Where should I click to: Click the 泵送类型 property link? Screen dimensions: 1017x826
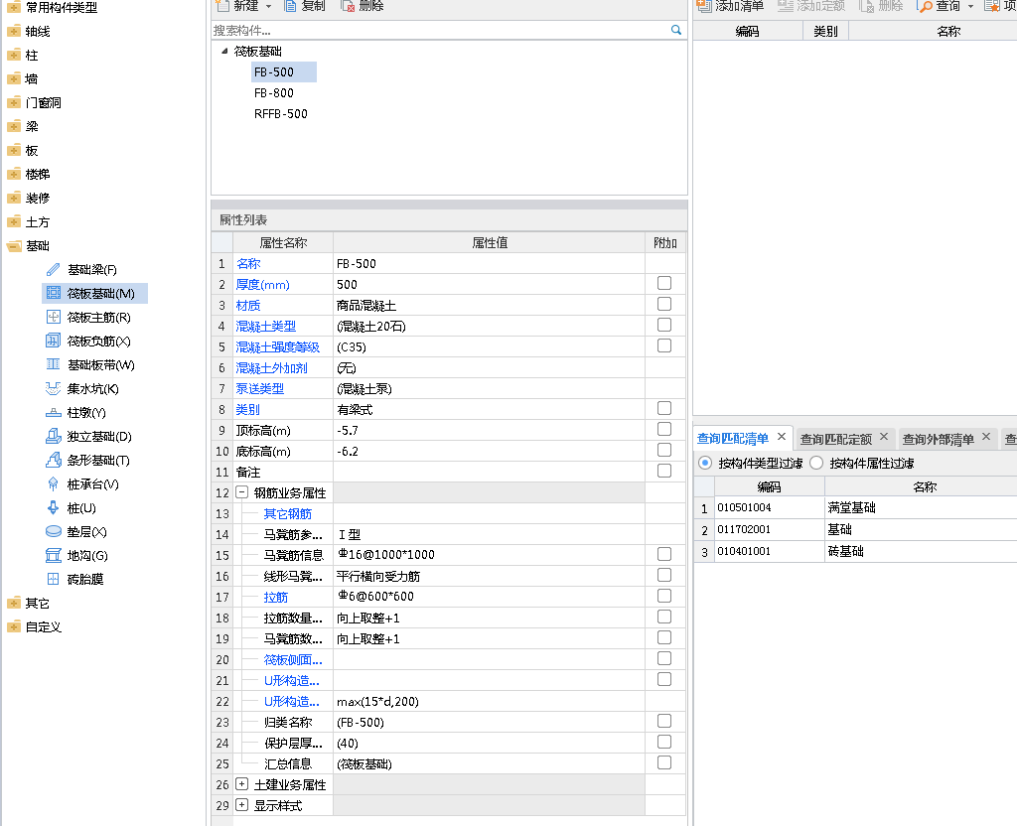pos(260,389)
